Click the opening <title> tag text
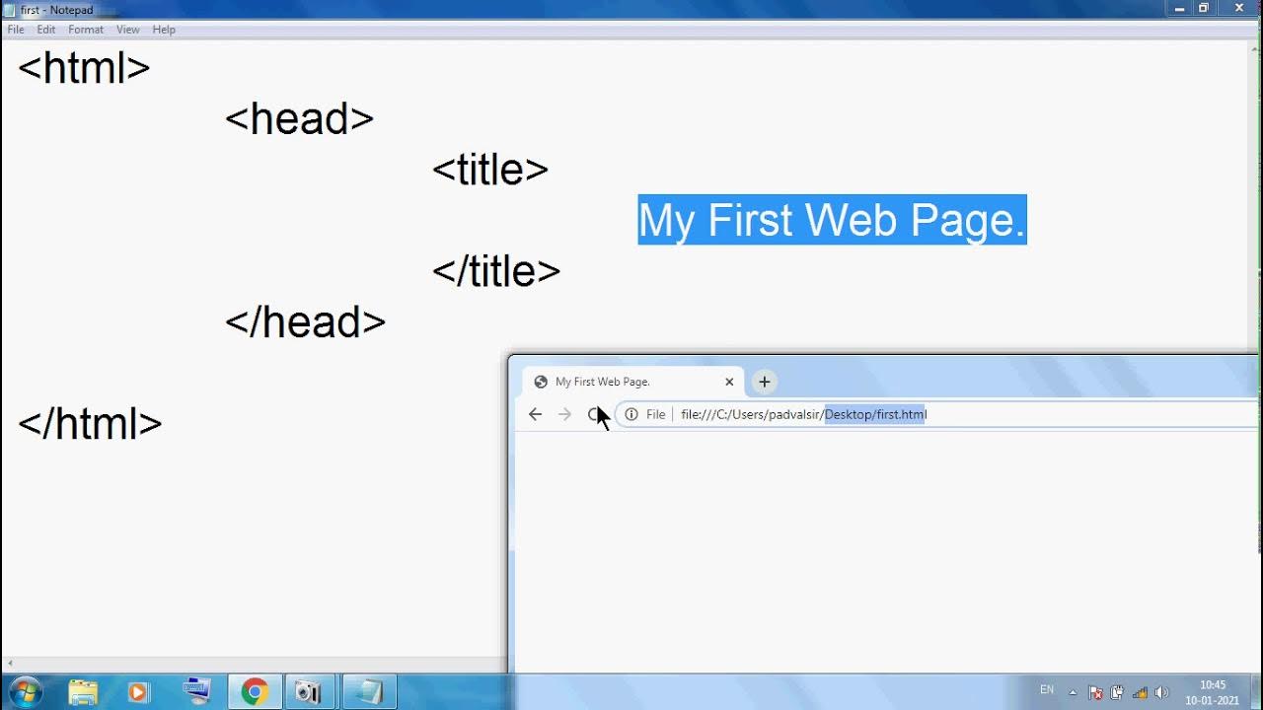The height and width of the screenshot is (710, 1263). [490, 170]
